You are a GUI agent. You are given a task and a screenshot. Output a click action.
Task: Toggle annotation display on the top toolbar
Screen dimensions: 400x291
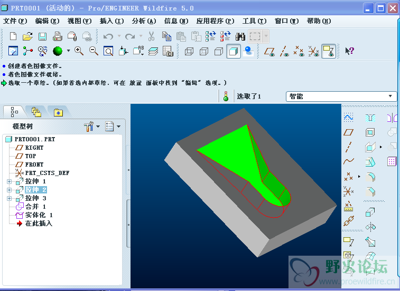tap(328, 51)
